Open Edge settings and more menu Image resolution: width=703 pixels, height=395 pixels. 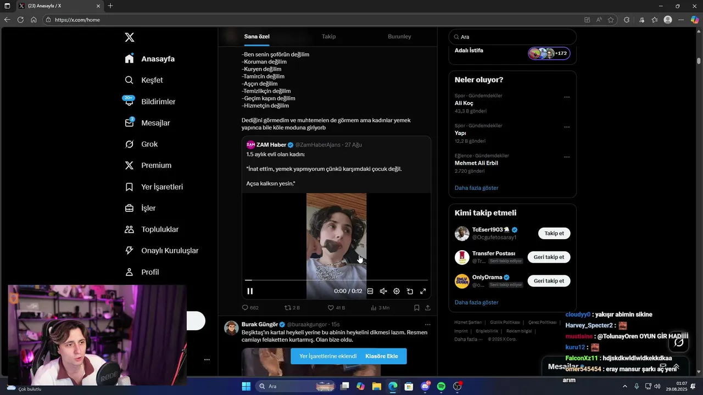click(x=681, y=20)
